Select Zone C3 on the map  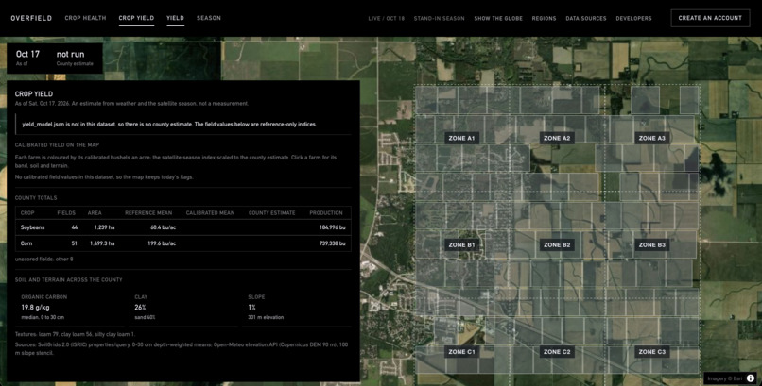(x=651, y=352)
